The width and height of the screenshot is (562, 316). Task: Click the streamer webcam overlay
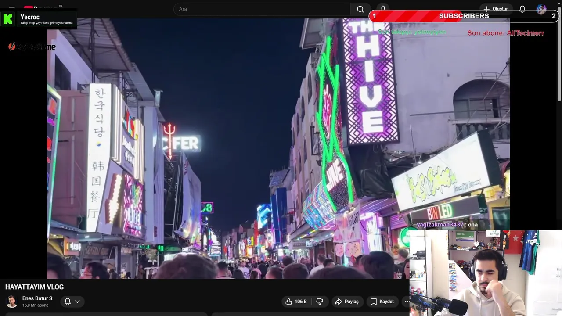486,273
